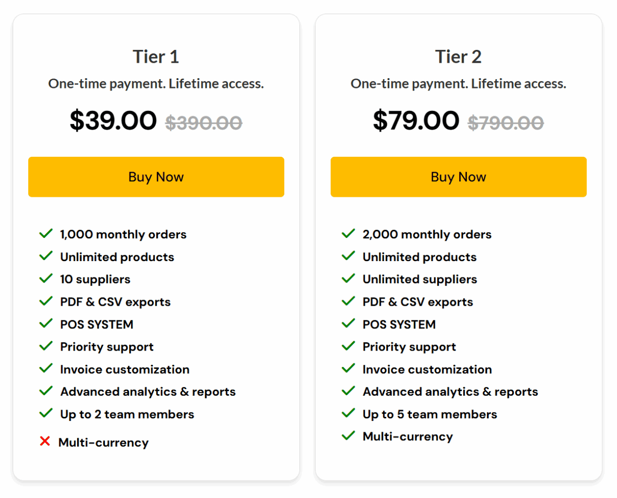Click checkmark next to 2,000 monthly orders
This screenshot has width=617, height=498.
pyautogui.click(x=349, y=234)
